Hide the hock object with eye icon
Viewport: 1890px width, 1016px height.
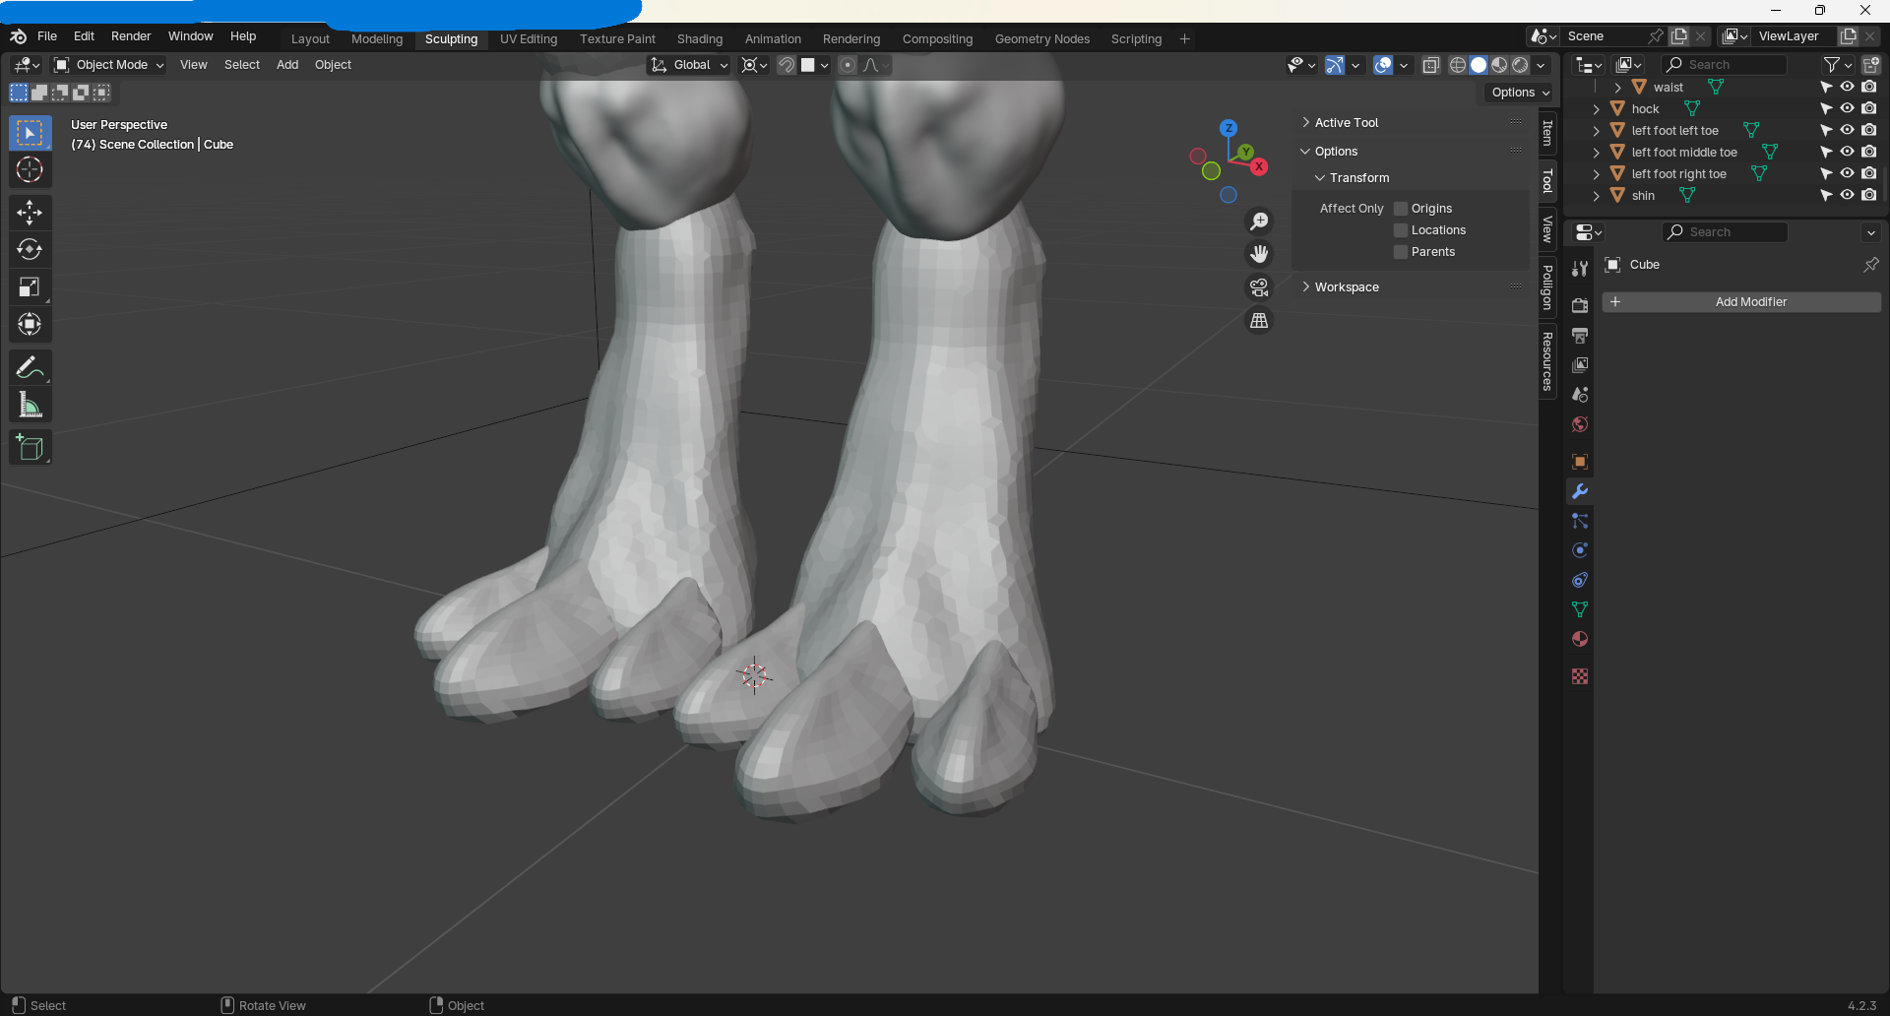pyautogui.click(x=1848, y=109)
